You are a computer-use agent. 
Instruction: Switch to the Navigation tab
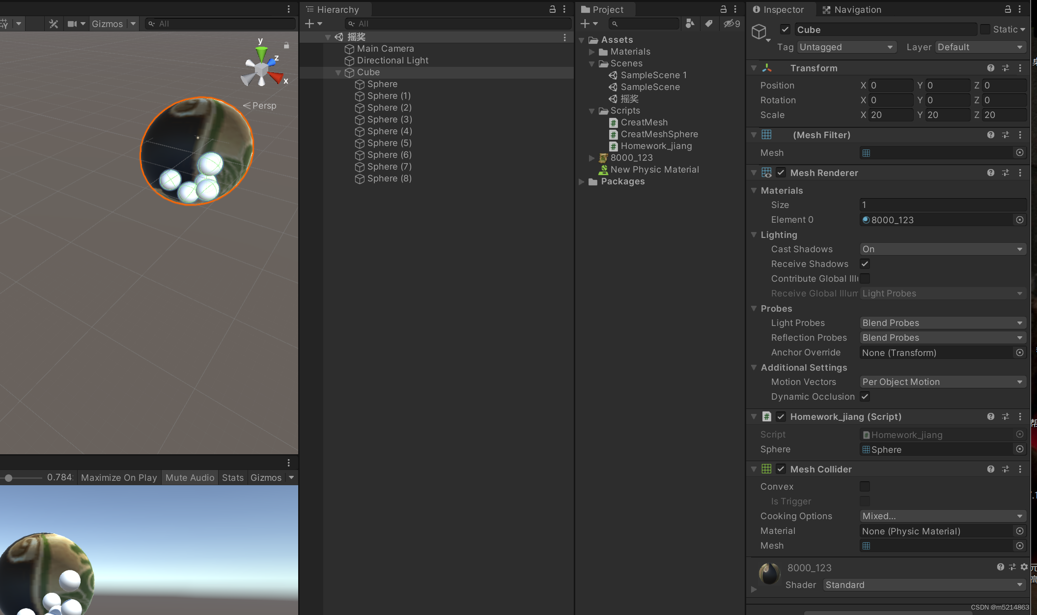[x=852, y=9]
